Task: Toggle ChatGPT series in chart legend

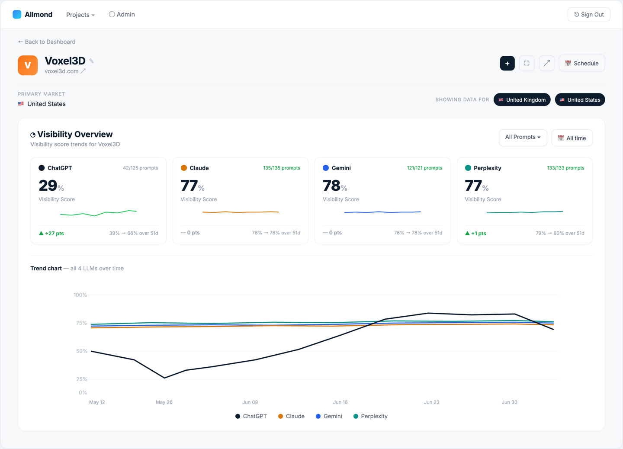Action: (x=251, y=416)
